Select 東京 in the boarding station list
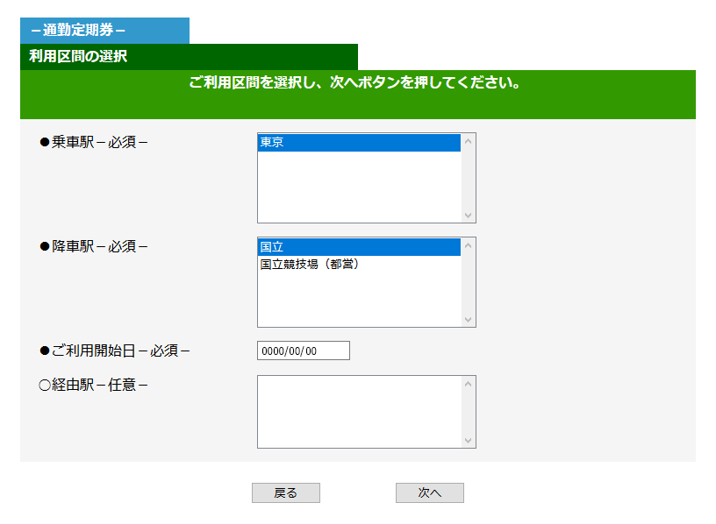The image size is (716, 524). (359, 142)
